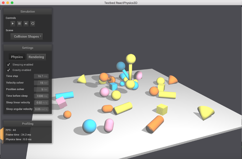Image resolution: width=242 pixels, height=159 pixels.
Task: Switch to the Physics settings tab
Action: 17,57
